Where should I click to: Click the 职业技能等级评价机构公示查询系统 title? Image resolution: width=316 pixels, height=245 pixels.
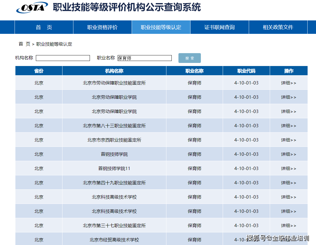pos(127,8)
